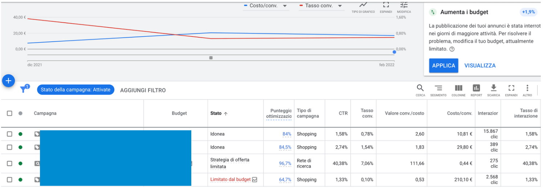Open the Costo/conv. metric dropdown

(266, 6)
